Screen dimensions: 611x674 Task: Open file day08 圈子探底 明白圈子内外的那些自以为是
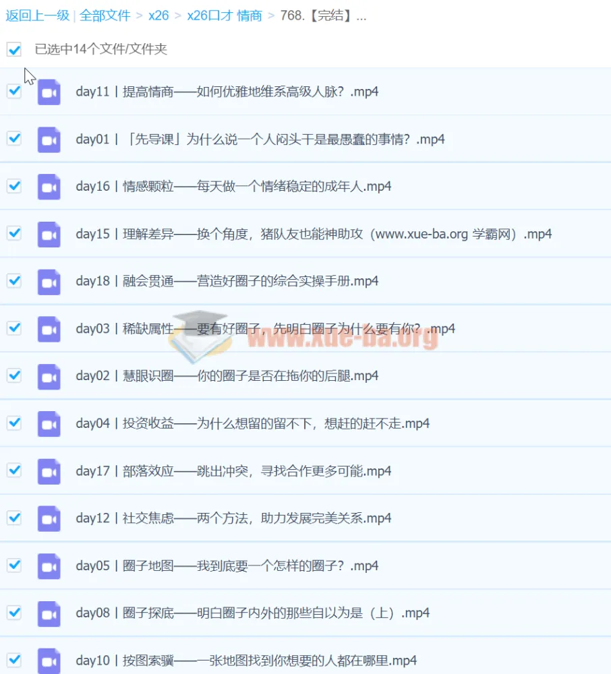pos(253,613)
